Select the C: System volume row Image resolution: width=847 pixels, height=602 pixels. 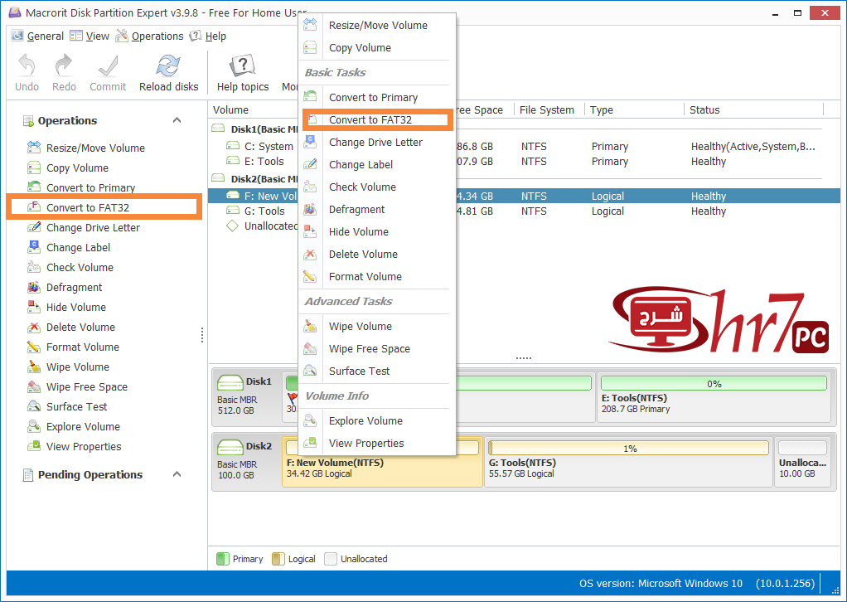[524, 147]
